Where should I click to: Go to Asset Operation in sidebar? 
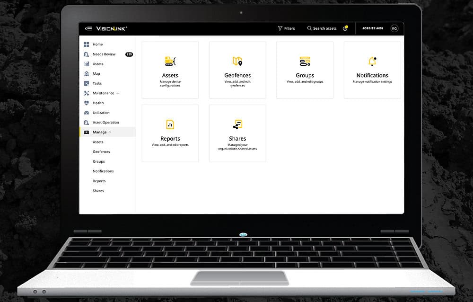(x=105, y=123)
